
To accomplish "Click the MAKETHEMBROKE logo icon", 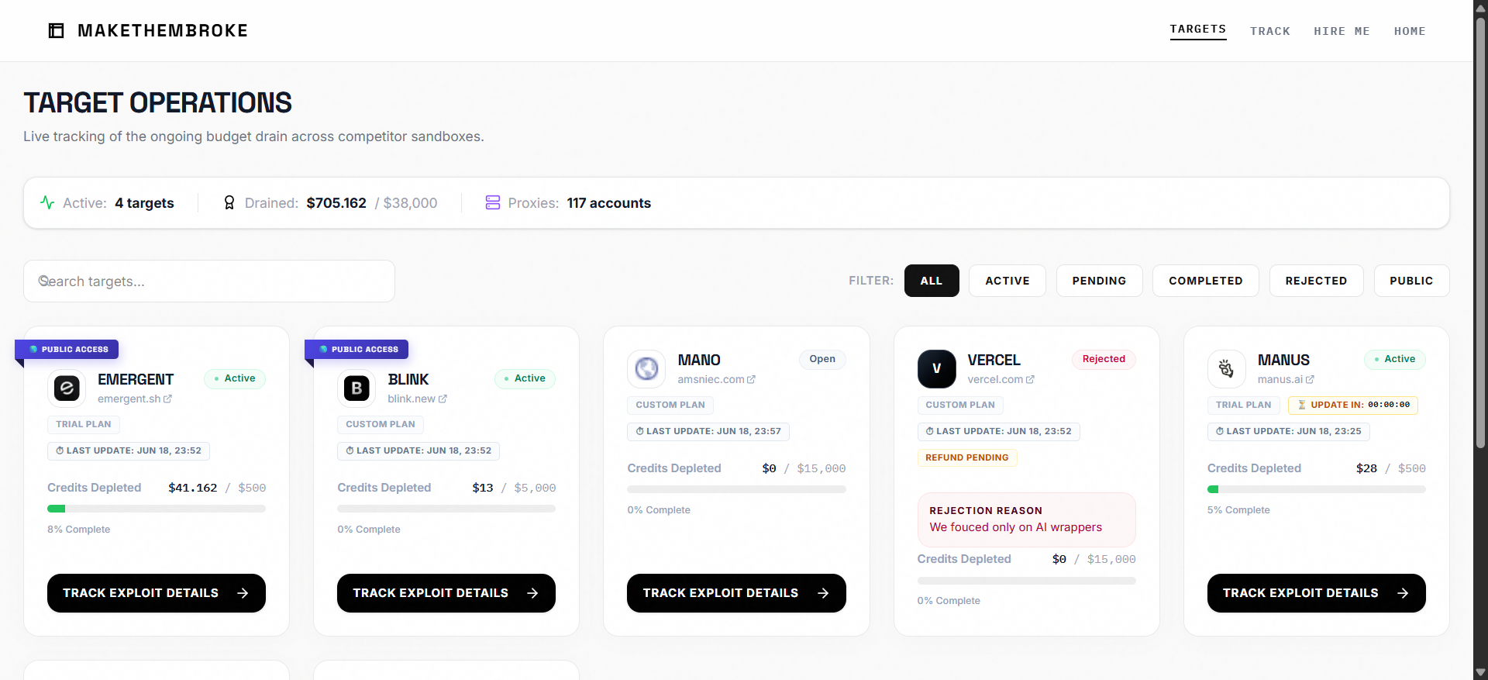I will [x=56, y=31].
